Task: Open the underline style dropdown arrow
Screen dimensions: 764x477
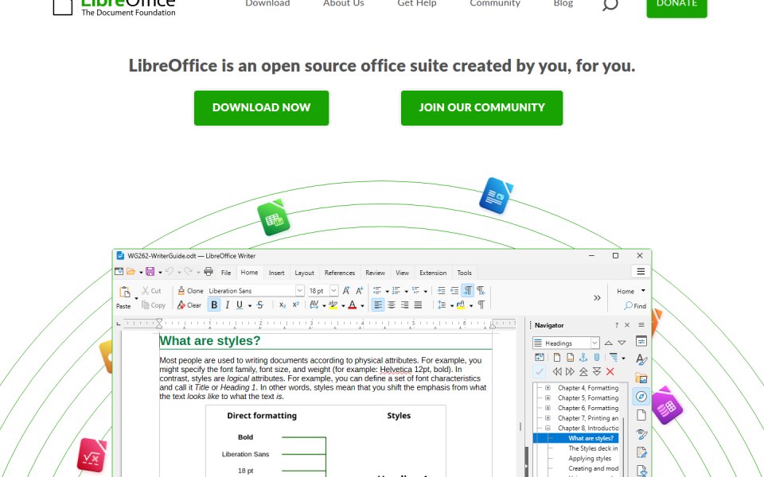Action: pos(250,306)
